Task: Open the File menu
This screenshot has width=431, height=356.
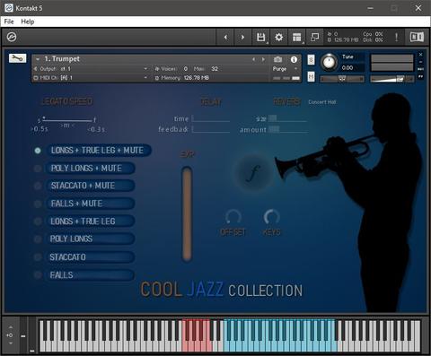Action: point(9,22)
